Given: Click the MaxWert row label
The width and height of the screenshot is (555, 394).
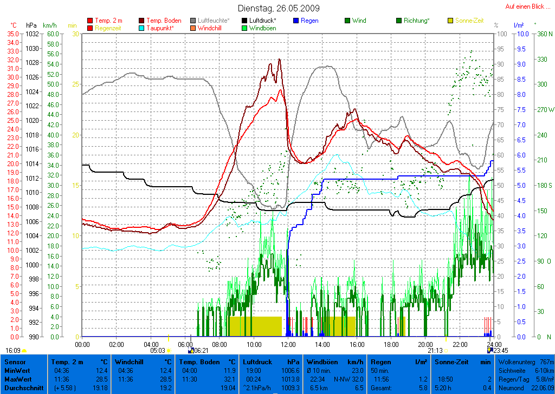Looking at the screenshot, I should pyautogui.click(x=16, y=379).
